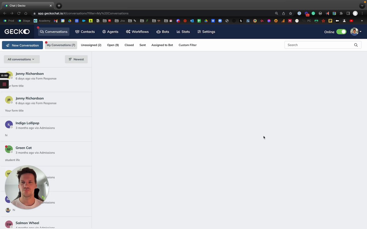
Task: Open the Notion bookmark icon
Action: pos(98,21)
